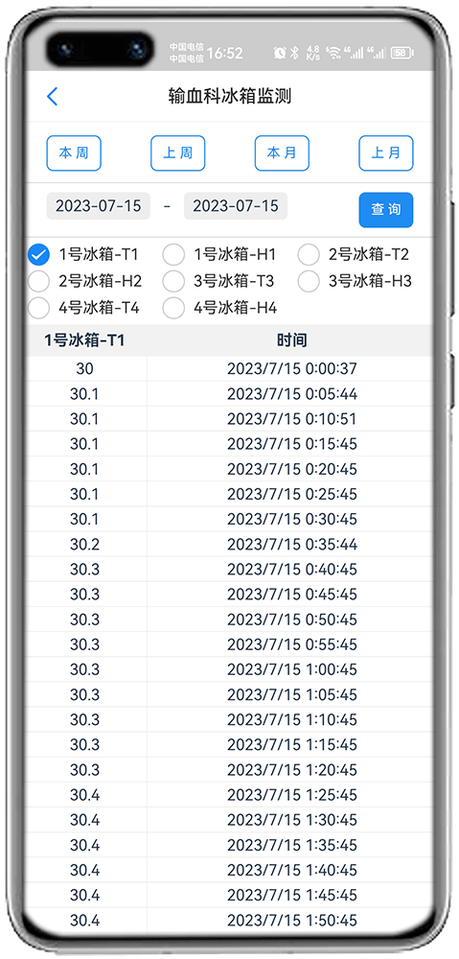Click timestamp 2023/7/15 1:00:45
The width and height of the screenshot is (459, 959).
tap(292, 669)
